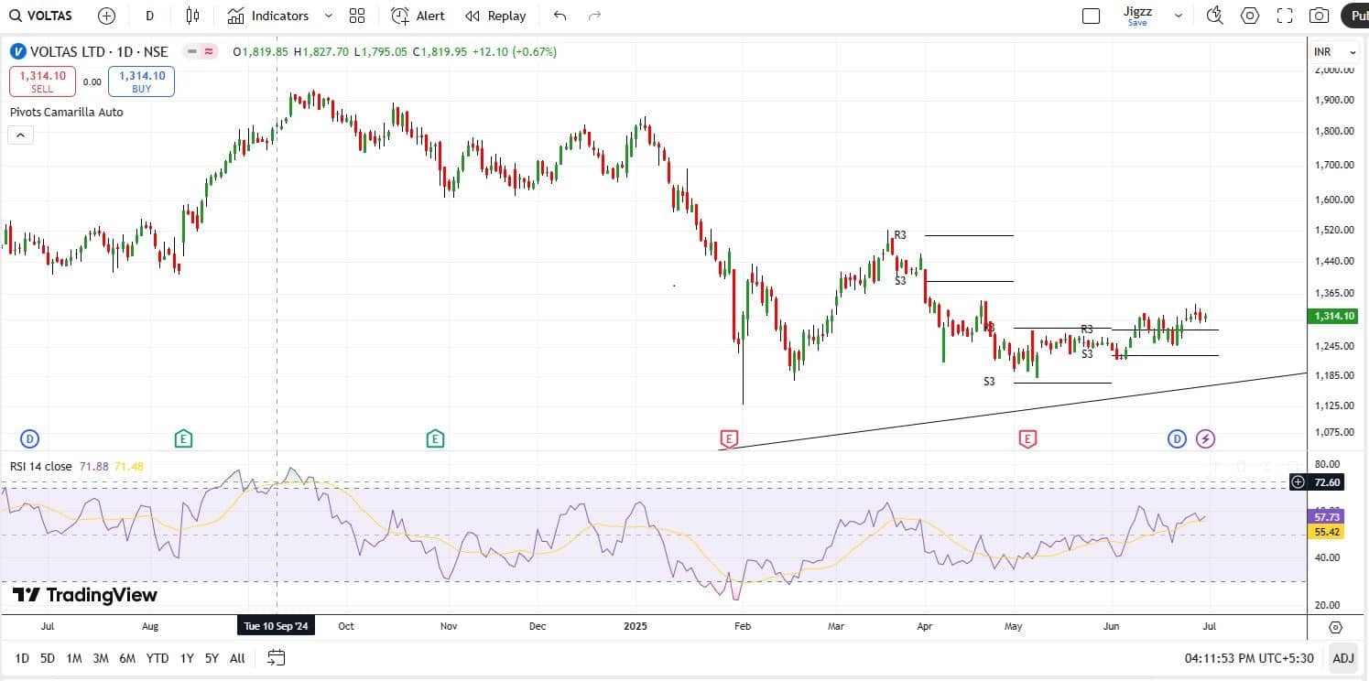The image size is (1369, 681).
Task: Click the VOLTAS symbol search field
Action: pyautogui.click(x=42, y=16)
